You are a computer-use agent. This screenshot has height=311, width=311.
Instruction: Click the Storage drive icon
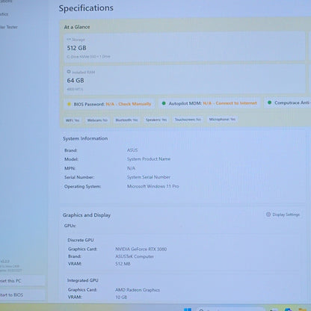[69, 40]
